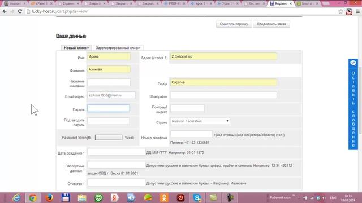The width and height of the screenshot is (362, 203).
Task: Click the Продолжить заказ button
Action: 271,24
